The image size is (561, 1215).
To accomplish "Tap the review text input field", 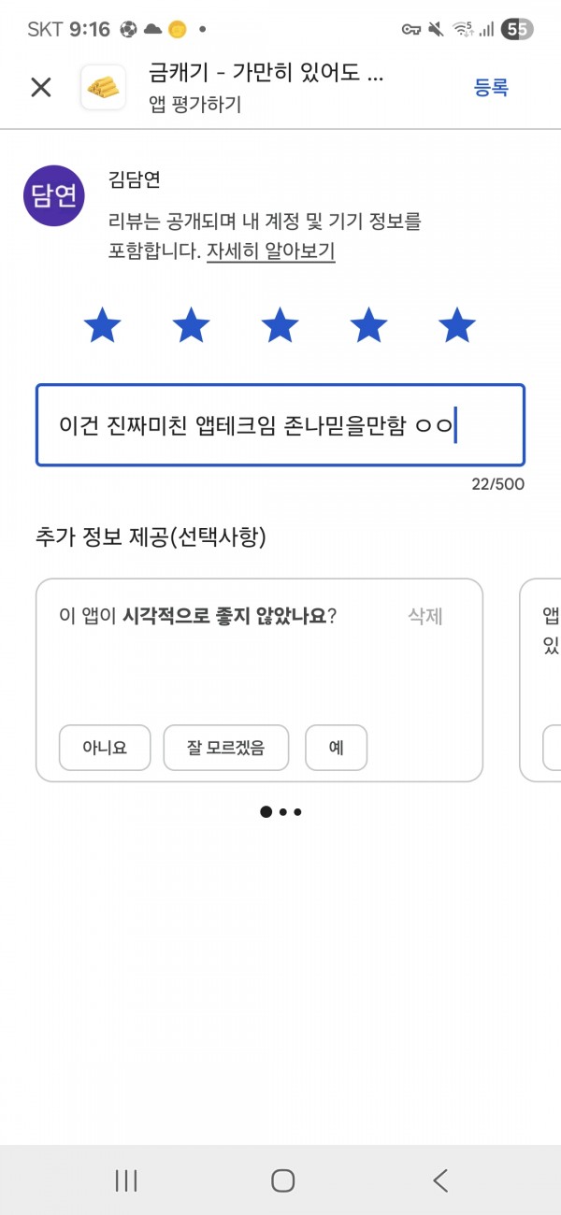I will tap(280, 425).
